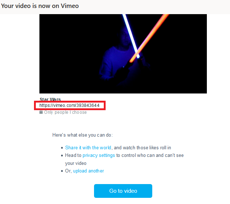The width and height of the screenshot is (230, 204).
Task: Click the Or, text before upload another
Action: (x=68, y=171)
